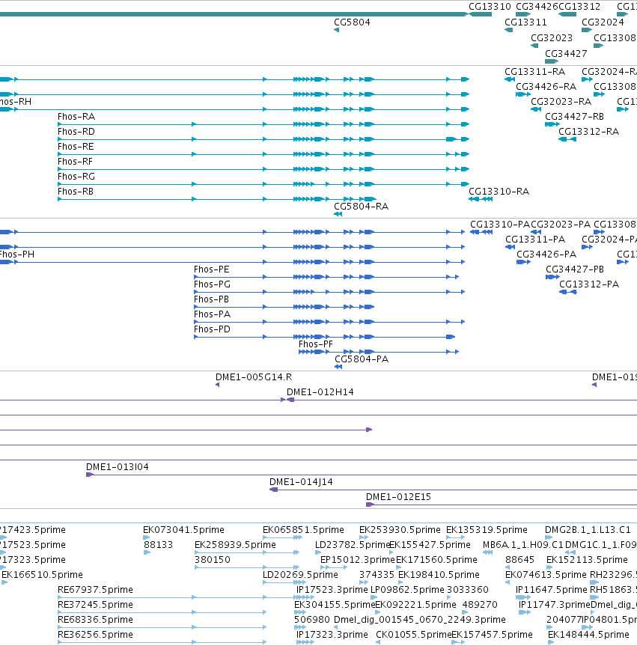This screenshot has height=646, width=637.
Task: Click the EK253930.5prime EST label
Action: 400,530
